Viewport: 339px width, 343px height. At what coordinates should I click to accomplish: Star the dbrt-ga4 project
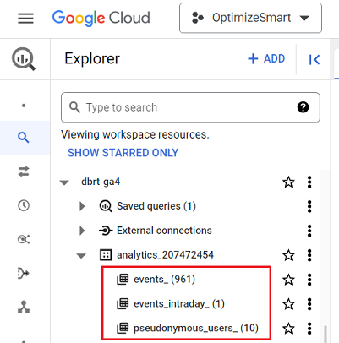[288, 182]
